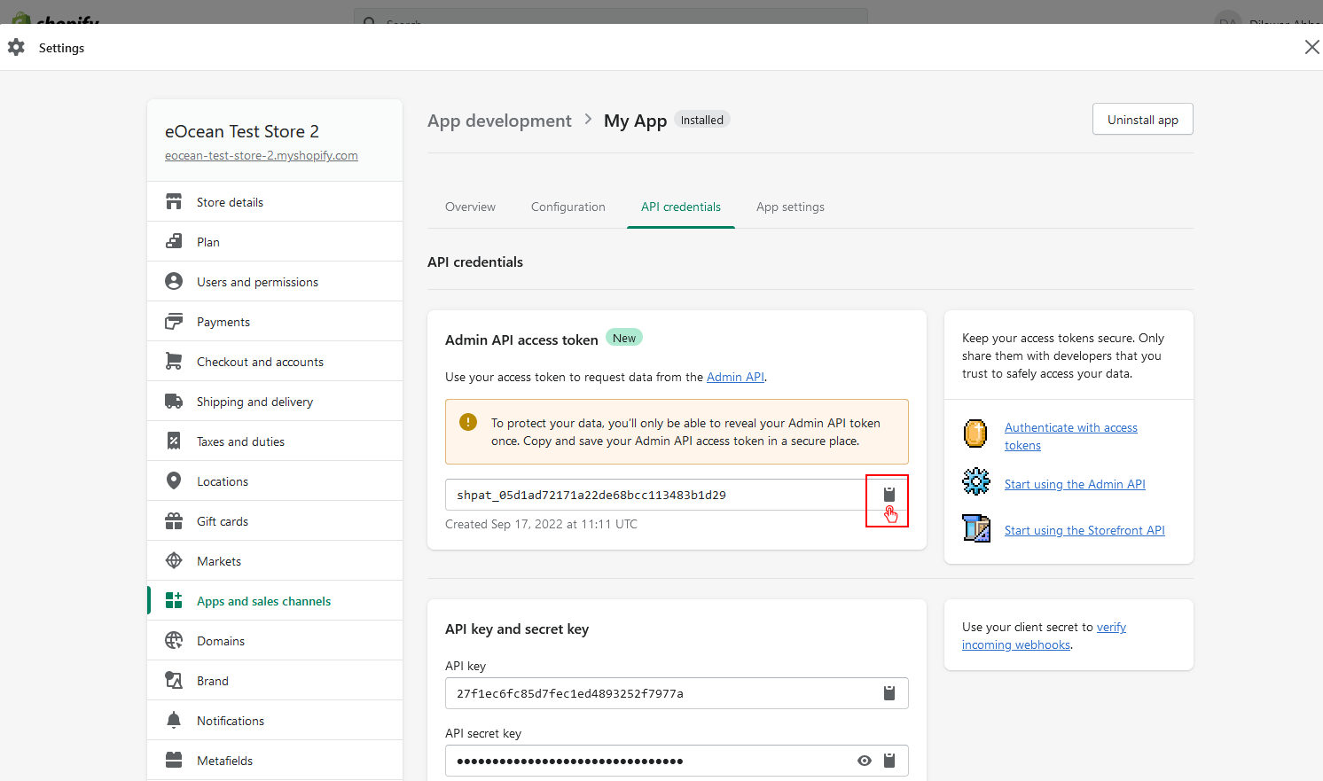Switch to the Overview tab
Viewport: 1323px width, 781px height.
point(470,207)
